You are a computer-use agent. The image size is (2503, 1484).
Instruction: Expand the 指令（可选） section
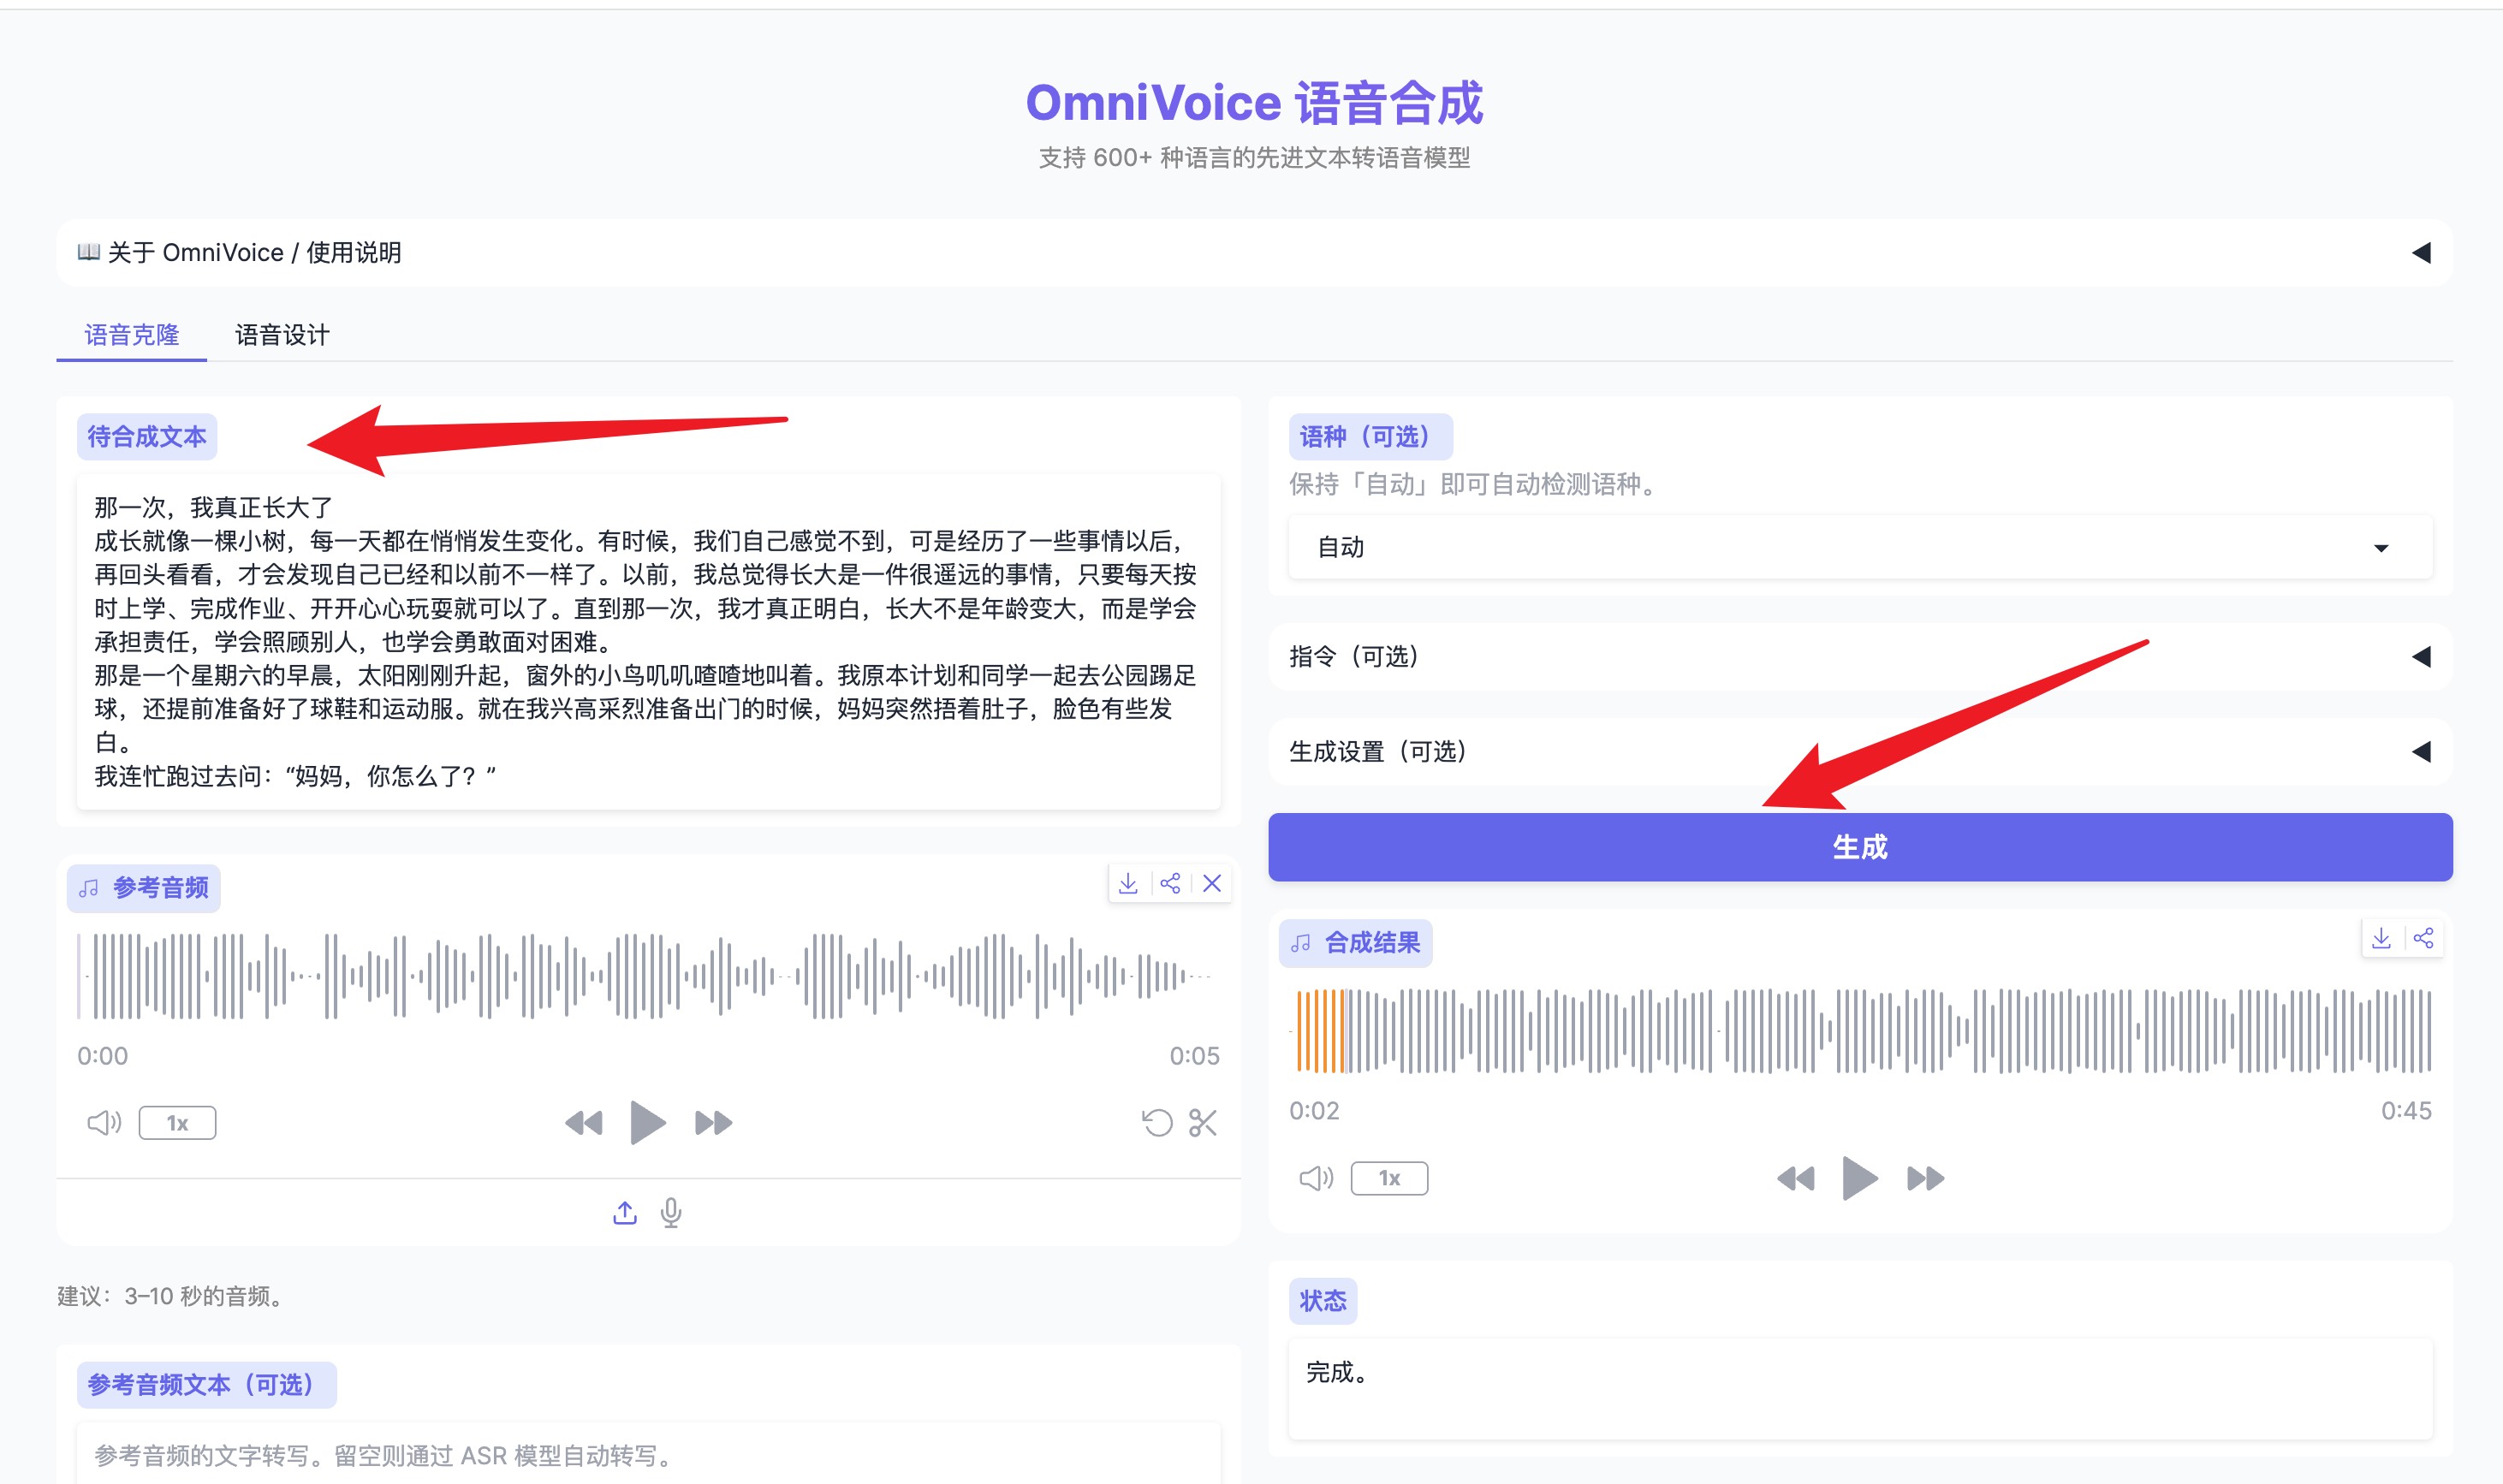[1860, 656]
